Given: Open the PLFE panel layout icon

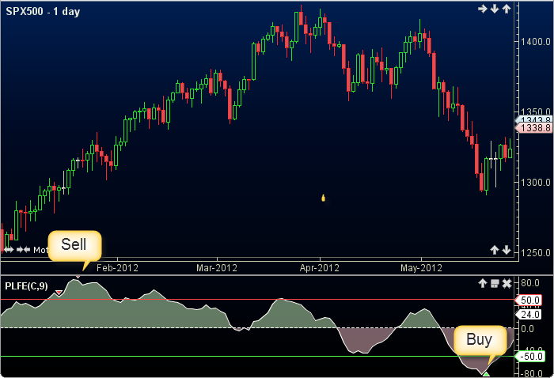Looking at the screenshot, I should [495, 283].
